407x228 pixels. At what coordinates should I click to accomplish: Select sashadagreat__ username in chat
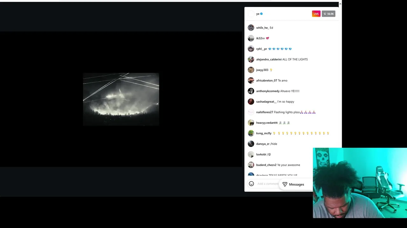coord(266,102)
